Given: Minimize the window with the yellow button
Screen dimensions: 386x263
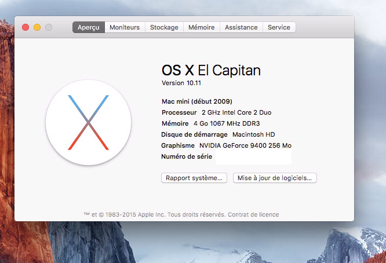Looking at the screenshot, I should pos(37,27).
